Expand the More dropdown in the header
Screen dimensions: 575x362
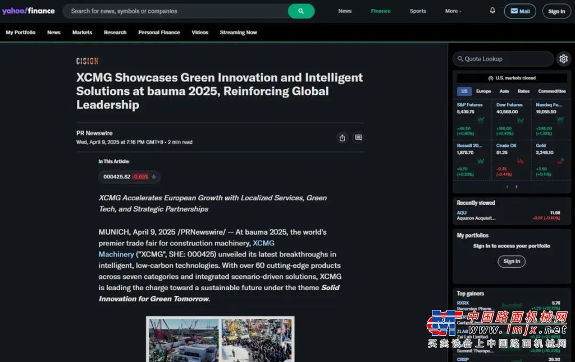tap(453, 11)
